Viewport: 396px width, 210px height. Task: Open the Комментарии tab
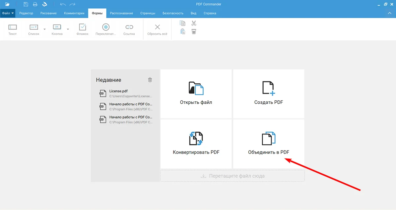(74, 13)
